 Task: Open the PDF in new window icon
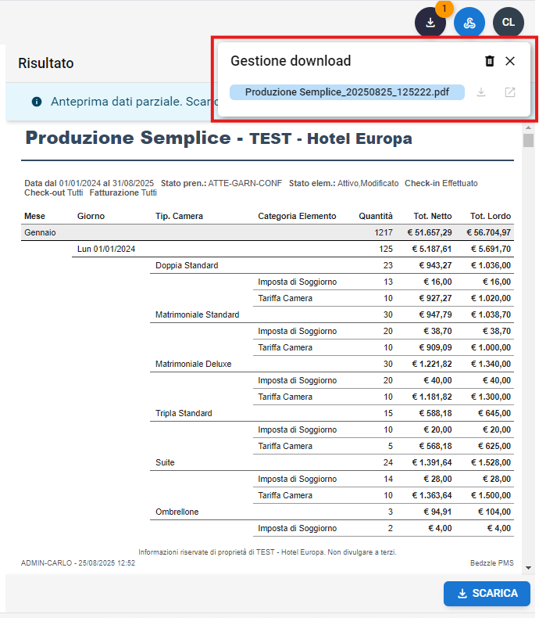[x=510, y=92]
